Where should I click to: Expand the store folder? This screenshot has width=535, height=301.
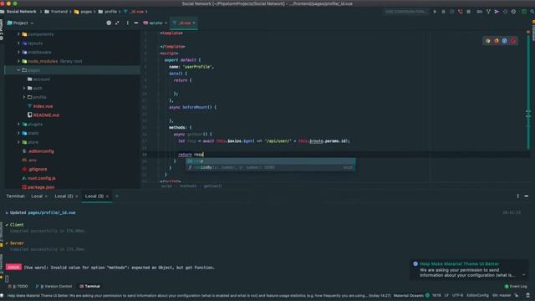click(x=18, y=142)
